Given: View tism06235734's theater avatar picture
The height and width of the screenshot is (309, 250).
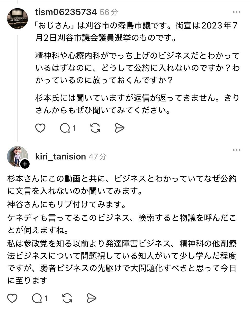Looking at the screenshot, I should click(17, 18).
